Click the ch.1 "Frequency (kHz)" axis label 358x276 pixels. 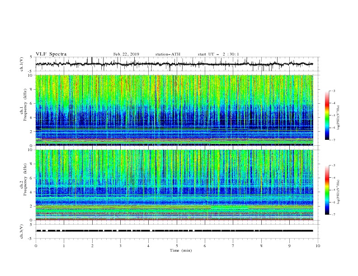[x=25, y=105]
